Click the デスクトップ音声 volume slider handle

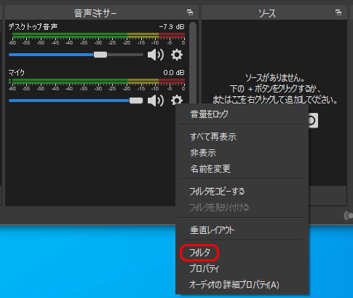100,55
